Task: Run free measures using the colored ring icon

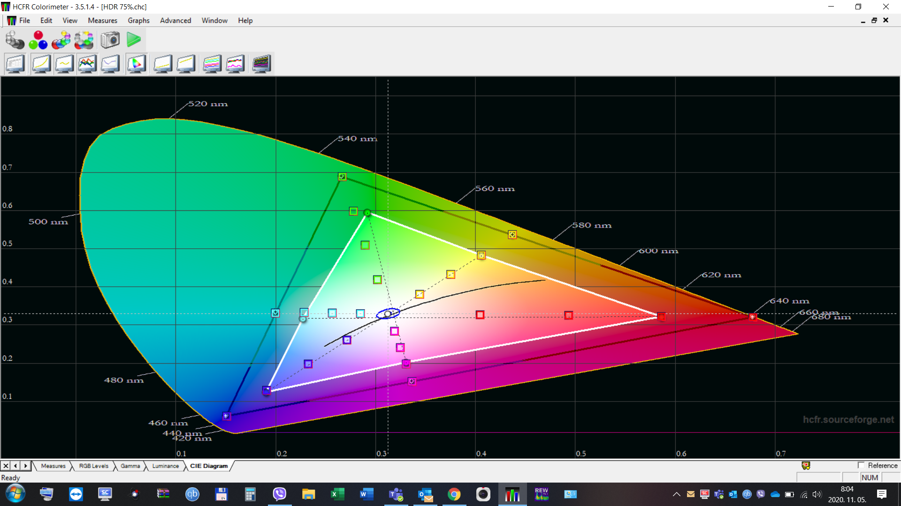Action: [84, 40]
